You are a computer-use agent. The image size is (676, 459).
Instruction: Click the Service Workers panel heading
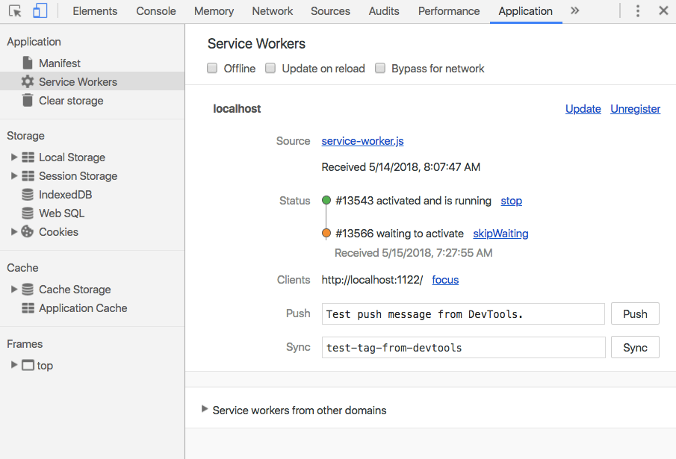point(256,43)
